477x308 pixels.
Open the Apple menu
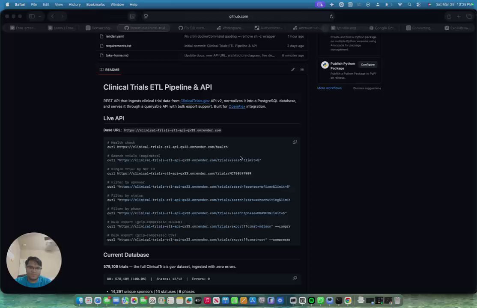(7, 5)
